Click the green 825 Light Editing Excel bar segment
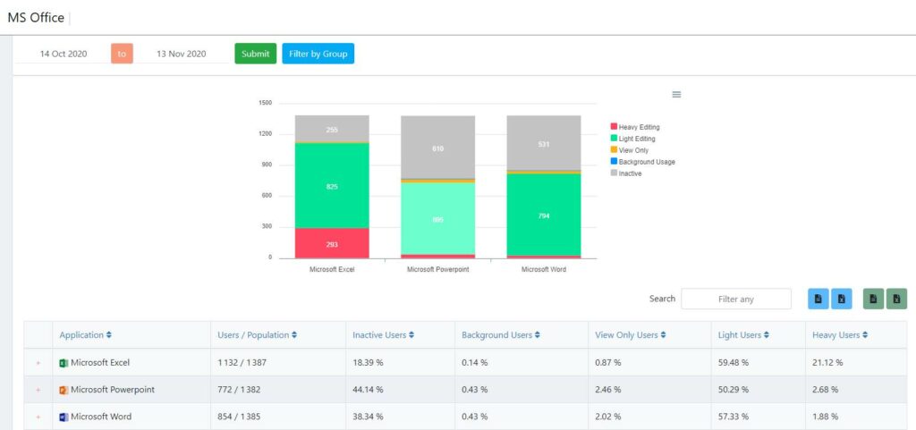 [332, 186]
